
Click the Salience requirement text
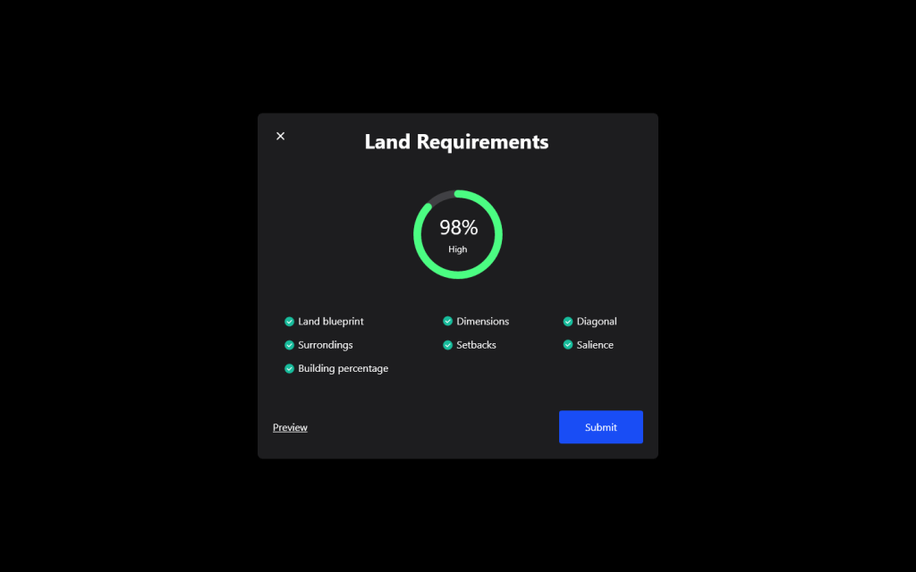(595, 345)
